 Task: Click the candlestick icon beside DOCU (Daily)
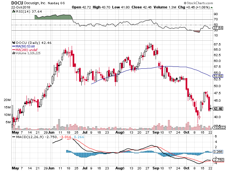click(x=13, y=43)
